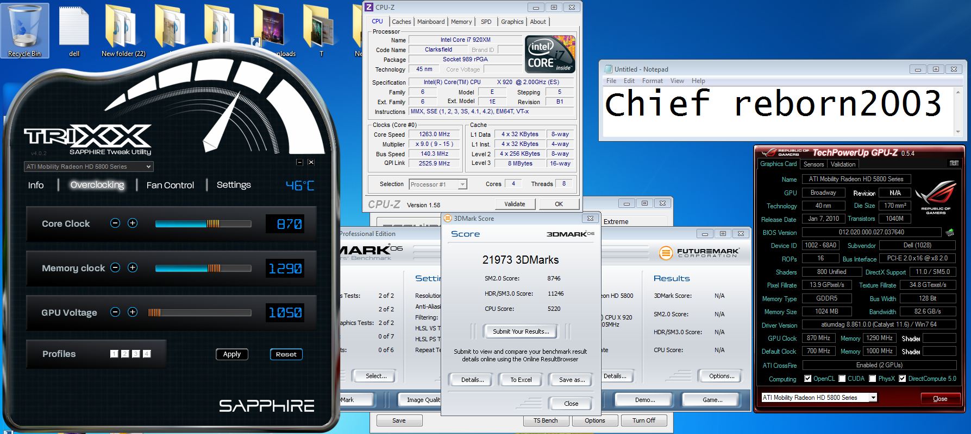
Task: Click the 3DMark Score dialog title icon
Action: (448, 218)
